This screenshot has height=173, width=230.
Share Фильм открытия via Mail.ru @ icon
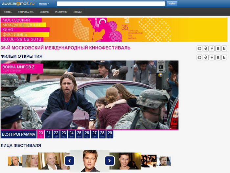point(199,57)
